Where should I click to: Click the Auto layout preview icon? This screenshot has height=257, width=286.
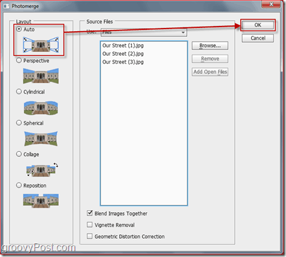(x=41, y=45)
